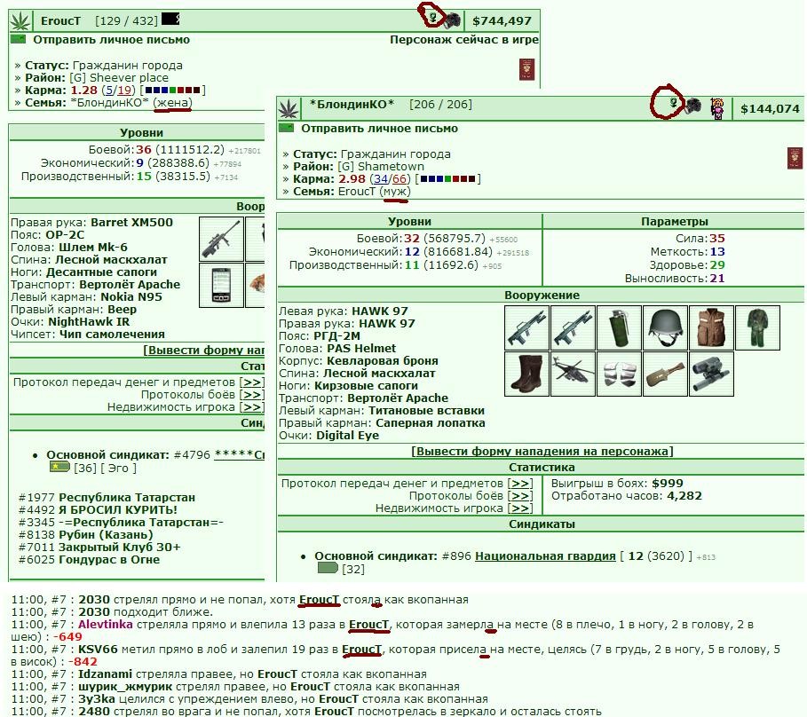Click Зу3ka's name in battle log

(x=96, y=699)
